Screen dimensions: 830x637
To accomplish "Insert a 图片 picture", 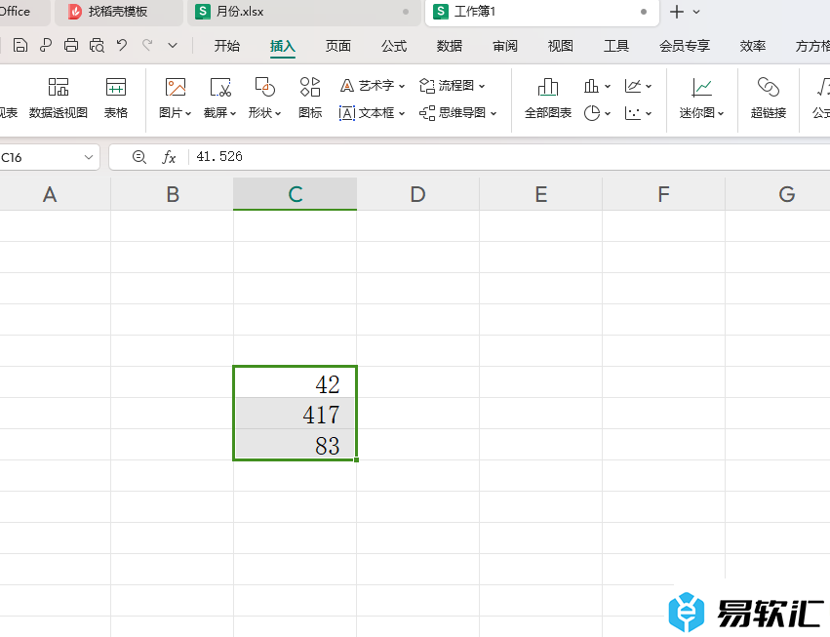I will tap(175, 99).
